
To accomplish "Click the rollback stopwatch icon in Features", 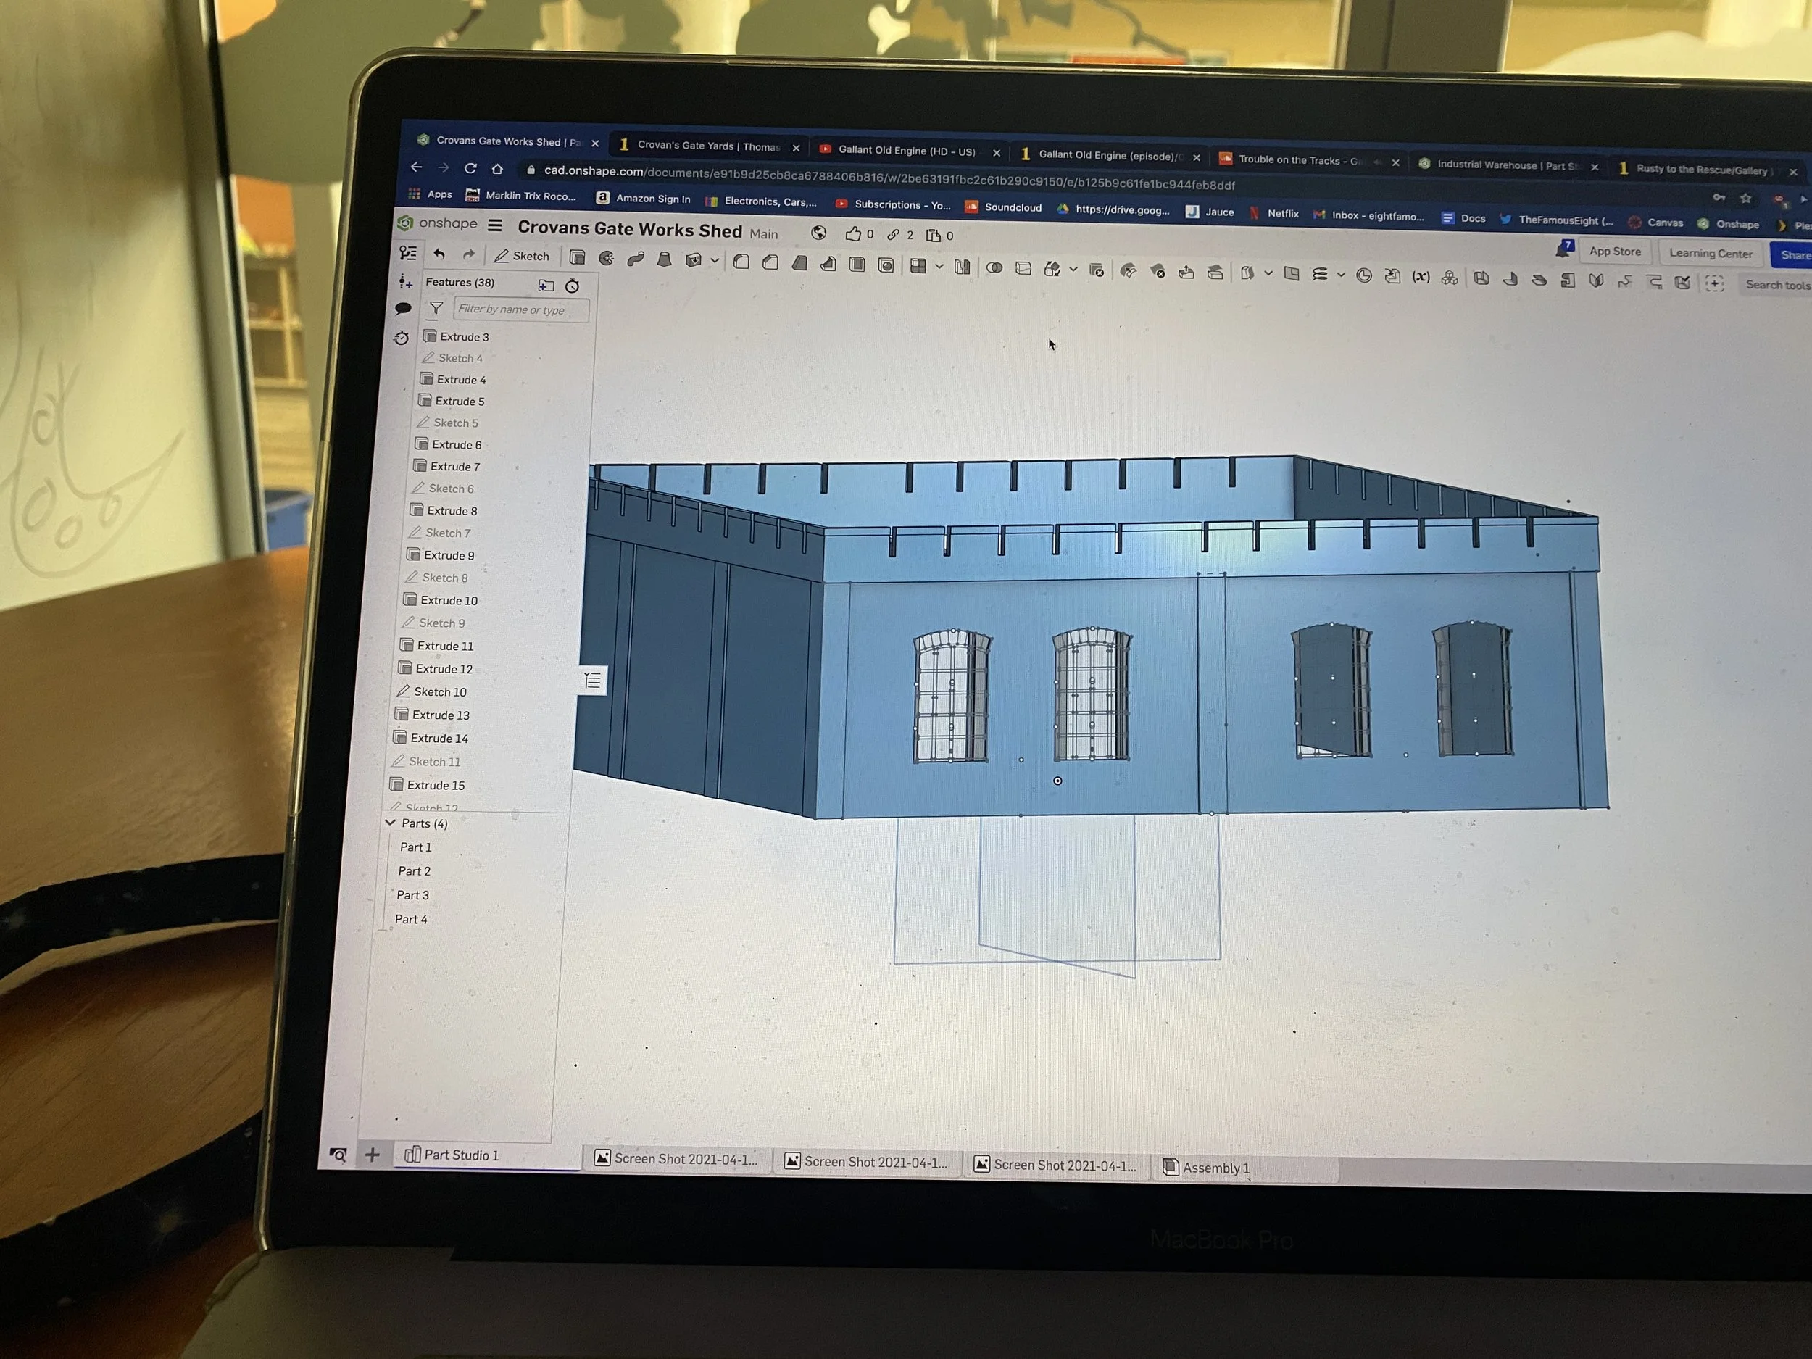I will coord(573,286).
